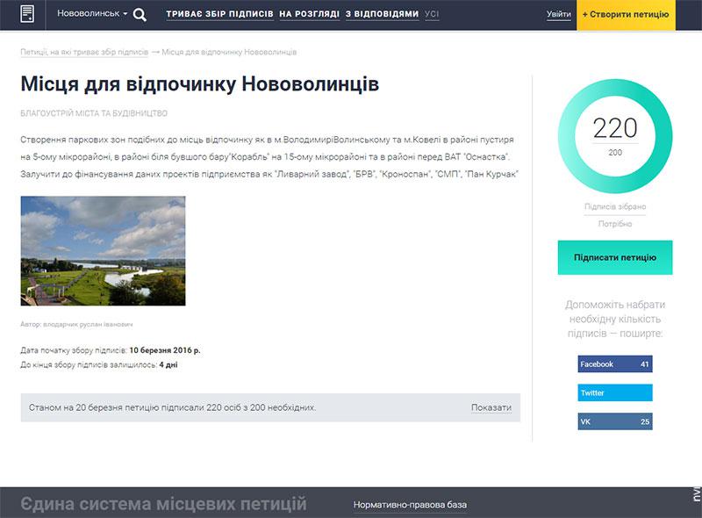Viewport: 702px width, 518px height.
Task: Expand the Нововолинськ city dropdown
Action: [91, 14]
